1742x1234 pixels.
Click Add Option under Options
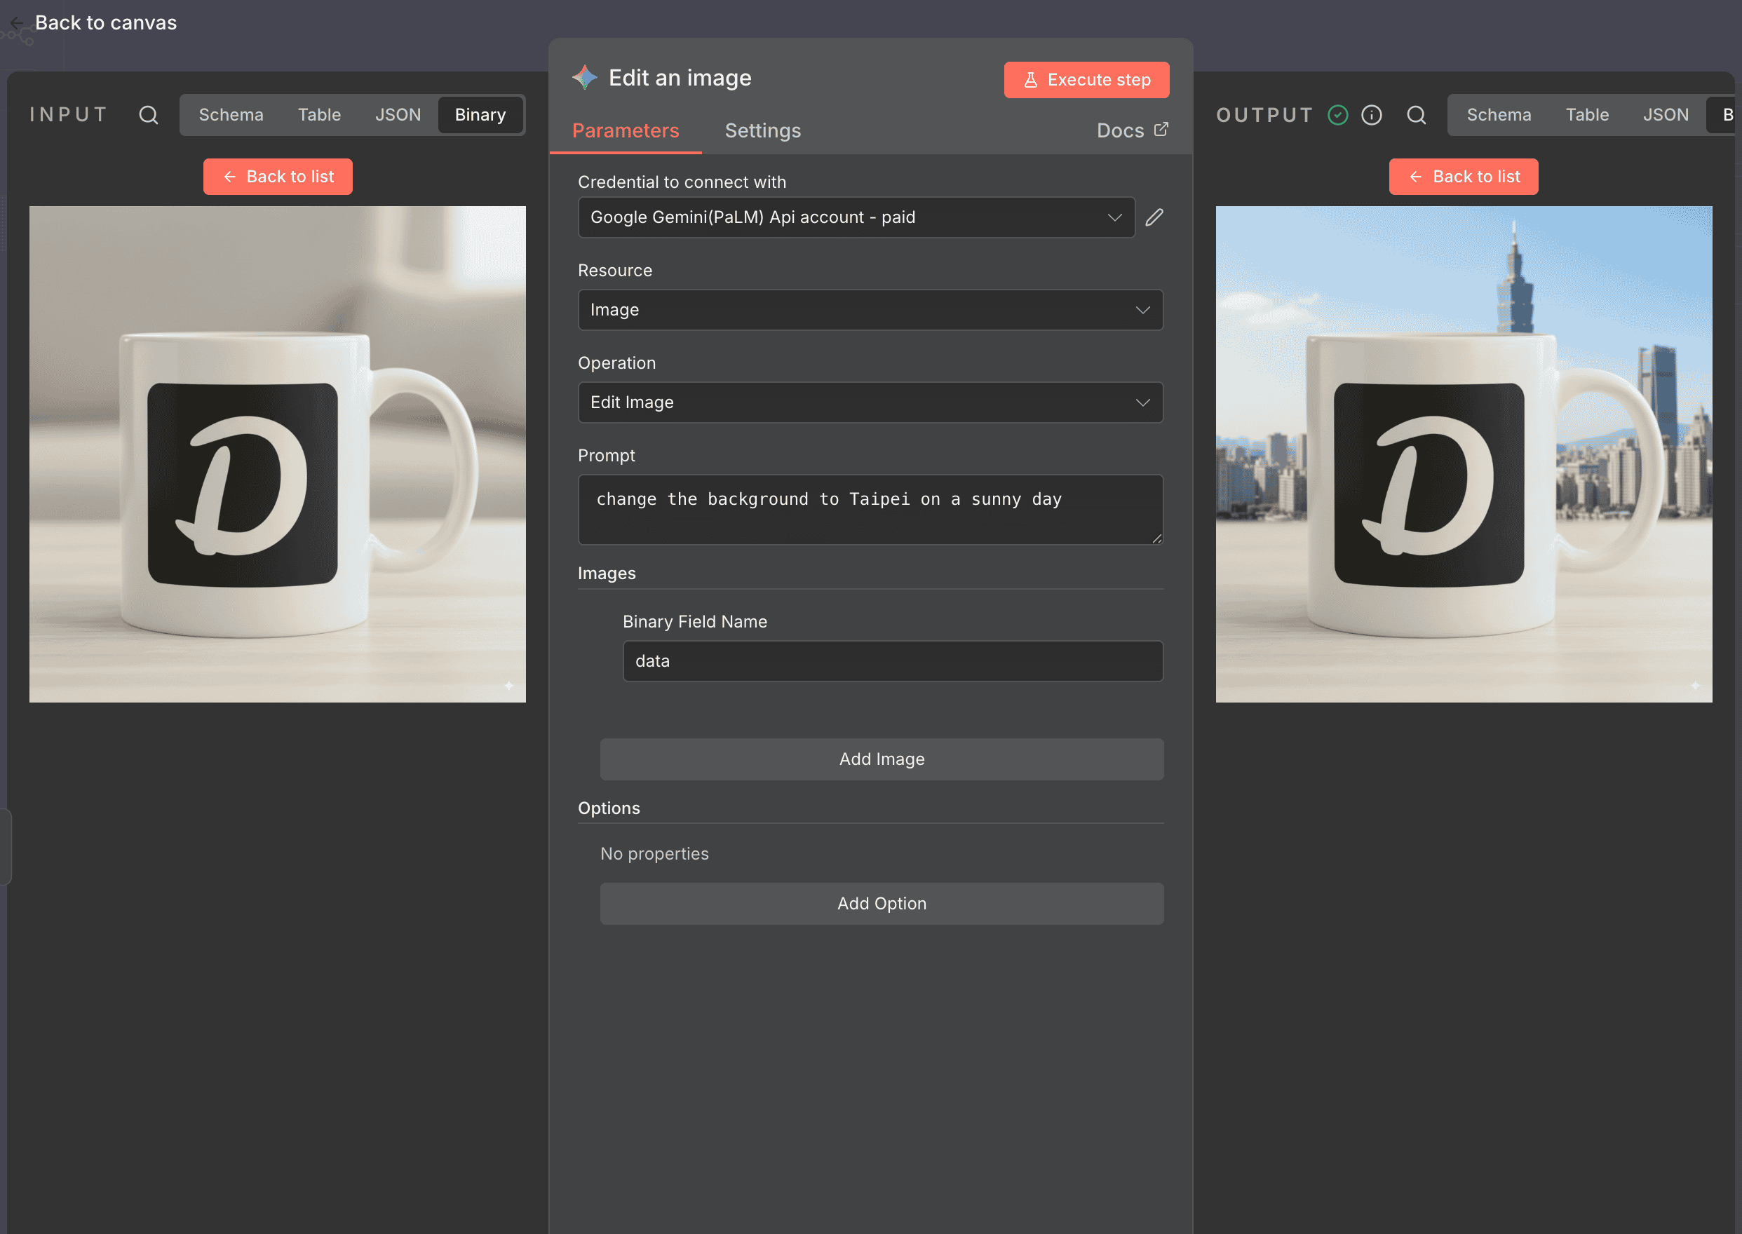(x=882, y=904)
